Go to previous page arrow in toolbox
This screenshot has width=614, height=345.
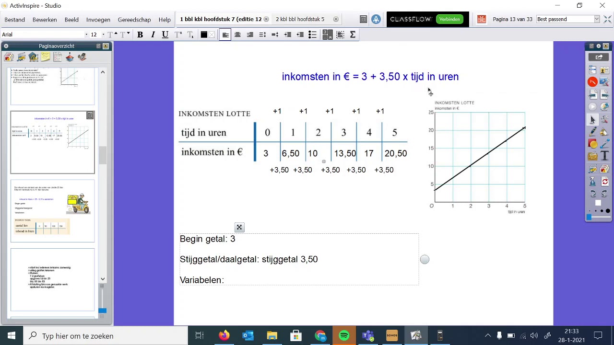593,94
